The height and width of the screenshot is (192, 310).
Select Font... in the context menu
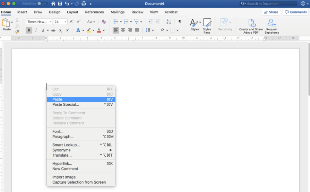81,132
